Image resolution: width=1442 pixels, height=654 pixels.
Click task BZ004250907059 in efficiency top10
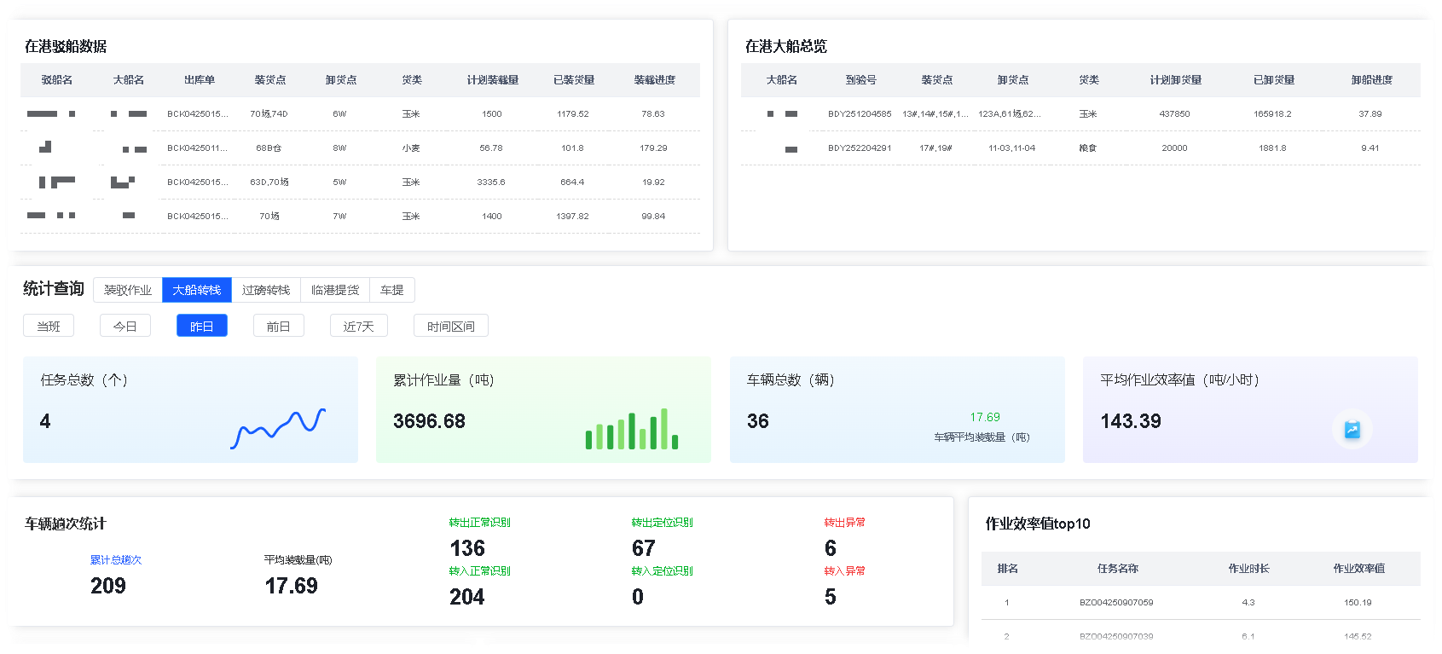(x=1116, y=603)
